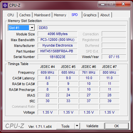Screen dimensions: 133x133
Task: Go to the Memory tab
Action: point(60,15)
